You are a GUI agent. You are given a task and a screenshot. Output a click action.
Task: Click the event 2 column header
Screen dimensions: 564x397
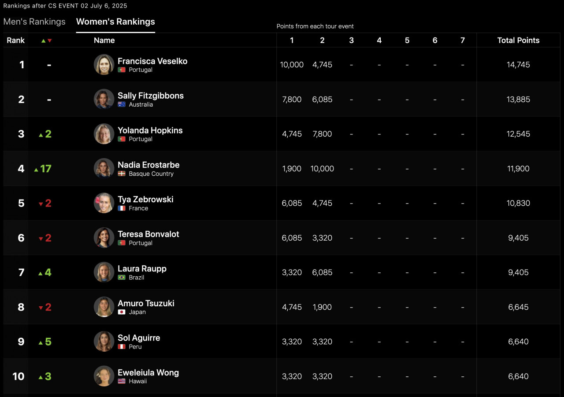click(x=322, y=40)
